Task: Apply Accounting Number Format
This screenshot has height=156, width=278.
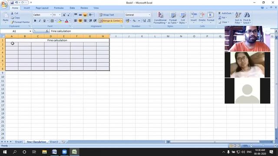Action: 127,21
